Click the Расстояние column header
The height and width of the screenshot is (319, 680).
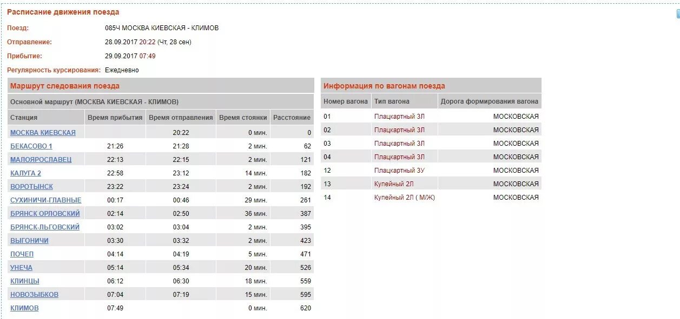tap(292, 118)
